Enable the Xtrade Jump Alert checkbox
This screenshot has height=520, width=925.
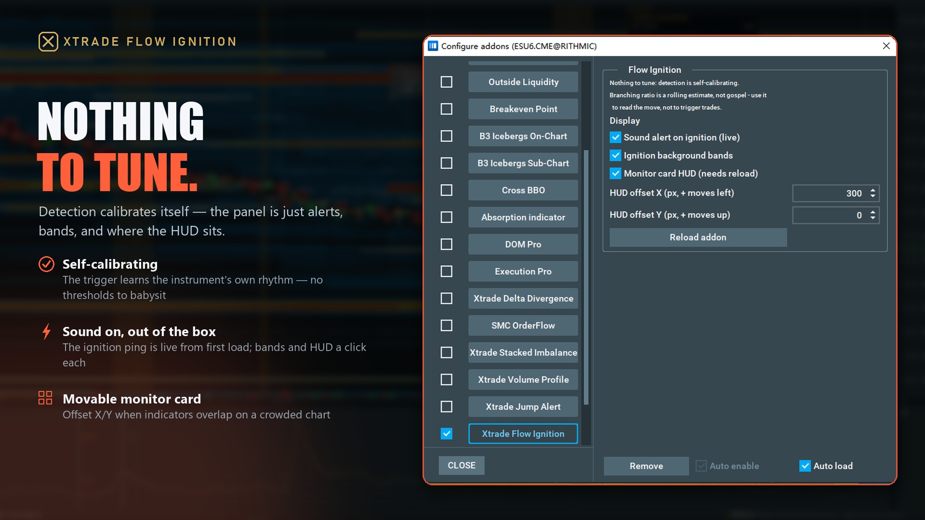tap(447, 406)
